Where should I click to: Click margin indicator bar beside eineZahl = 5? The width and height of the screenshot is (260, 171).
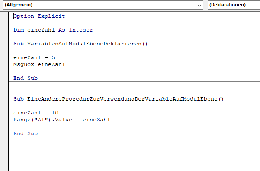(4, 57)
